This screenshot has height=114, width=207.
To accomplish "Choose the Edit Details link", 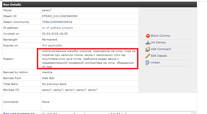I will (x=159, y=56).
